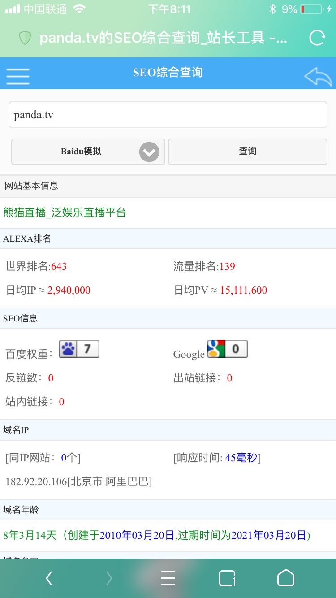Tap the Google PageRank badge
This screenshot has width=336, height=598.
tap(227, 349)
